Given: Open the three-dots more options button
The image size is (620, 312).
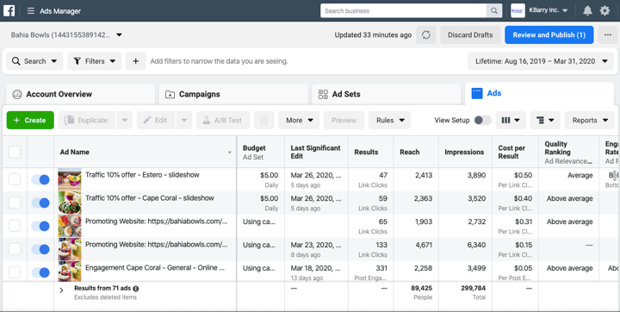Looking at the screenshot, I should pyautogui.click(x=608, y=34).
